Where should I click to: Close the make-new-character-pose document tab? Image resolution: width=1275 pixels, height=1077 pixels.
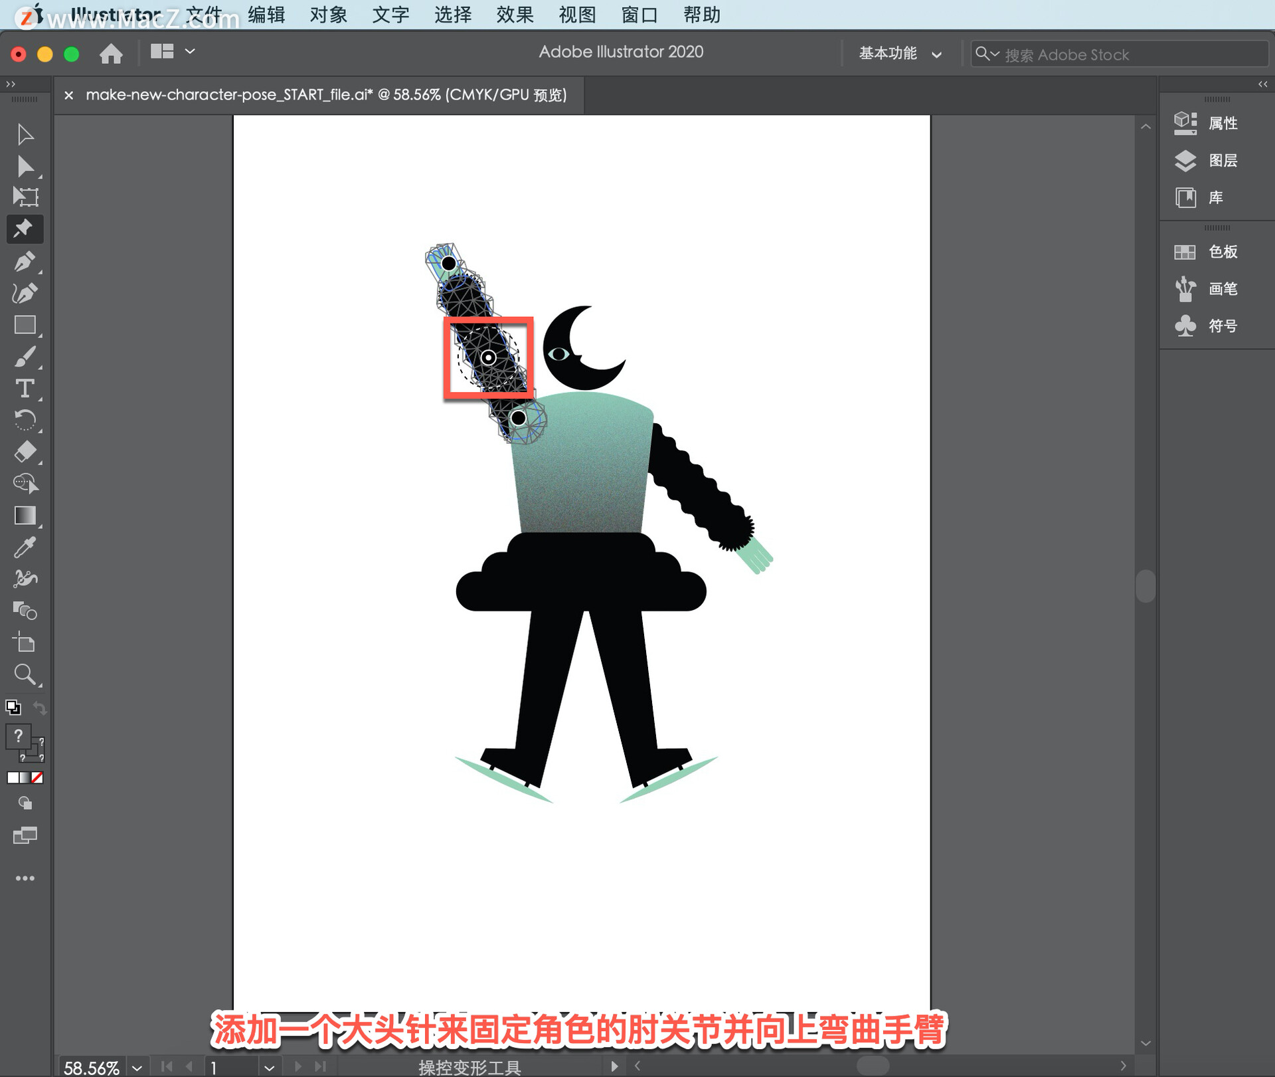[68, 96]
